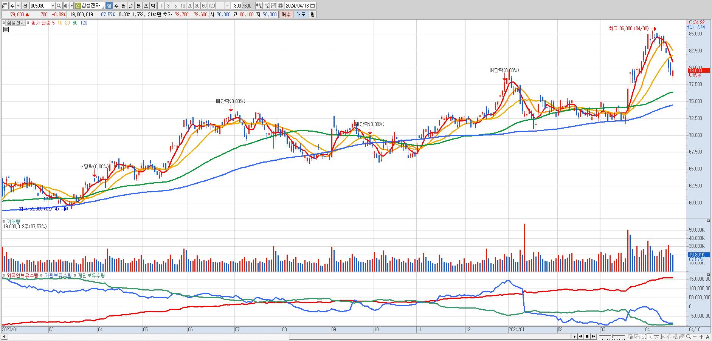Image resolution: width=712 pixels, height=341 pixels.
Task: Adjust the replay speed slider
Action: point(612,336)
